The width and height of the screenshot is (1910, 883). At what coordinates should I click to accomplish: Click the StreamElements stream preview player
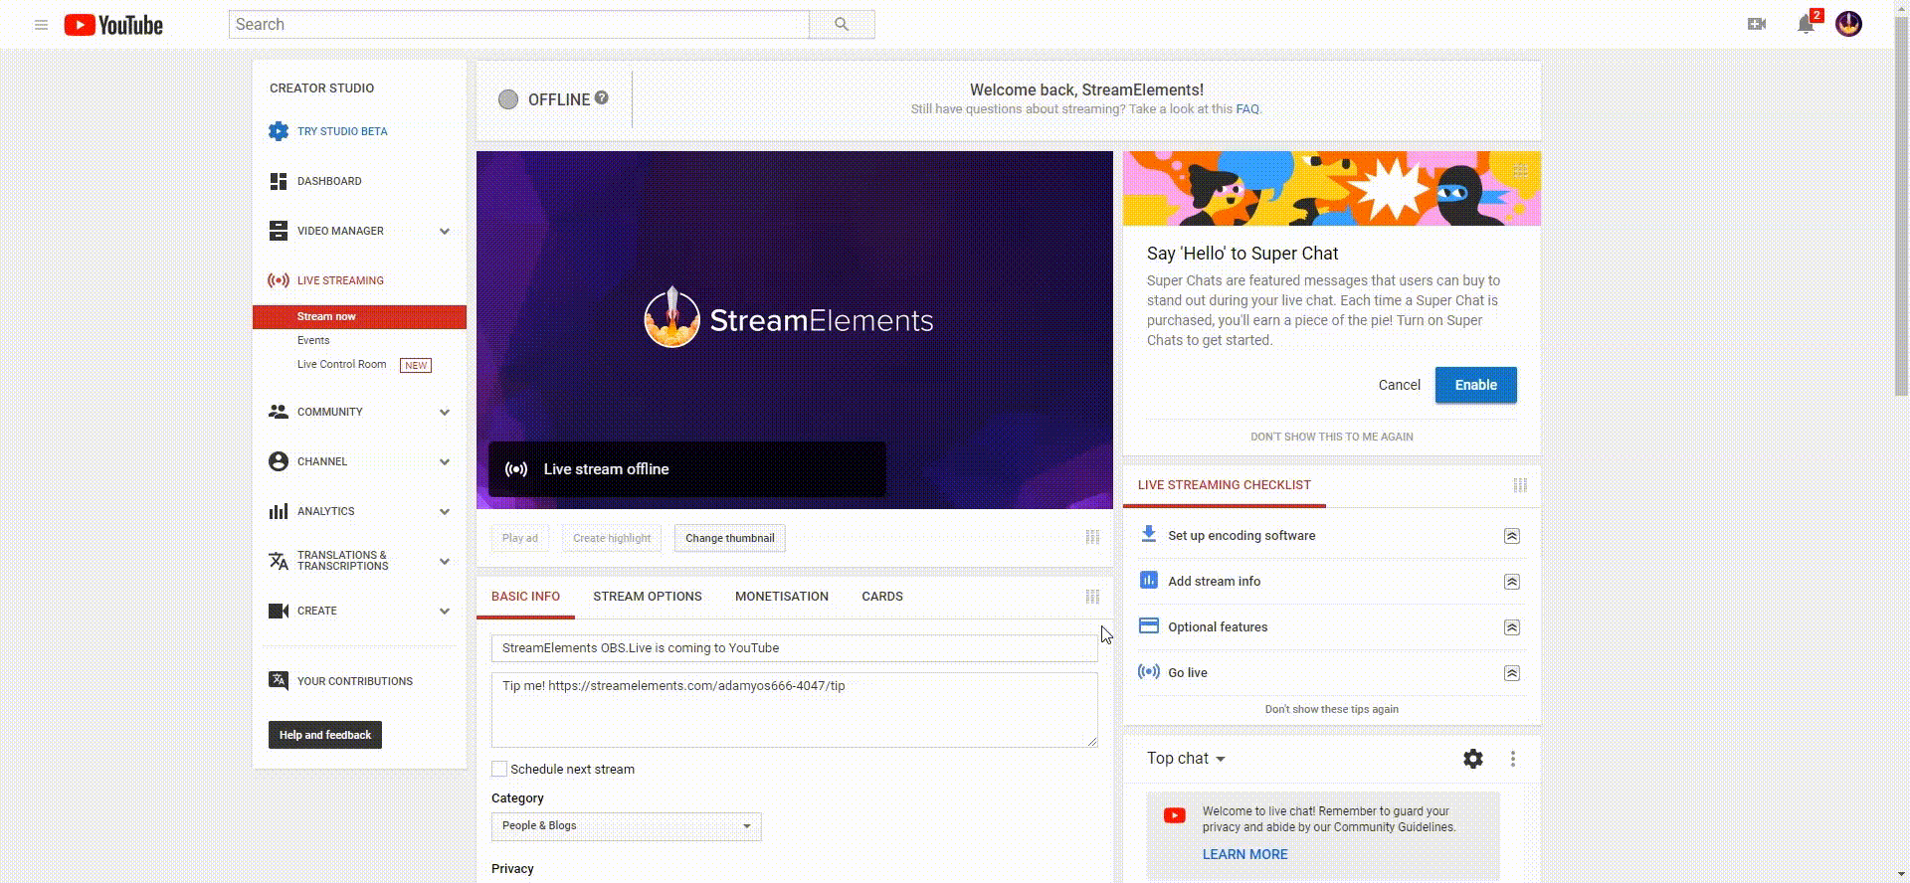795,330
